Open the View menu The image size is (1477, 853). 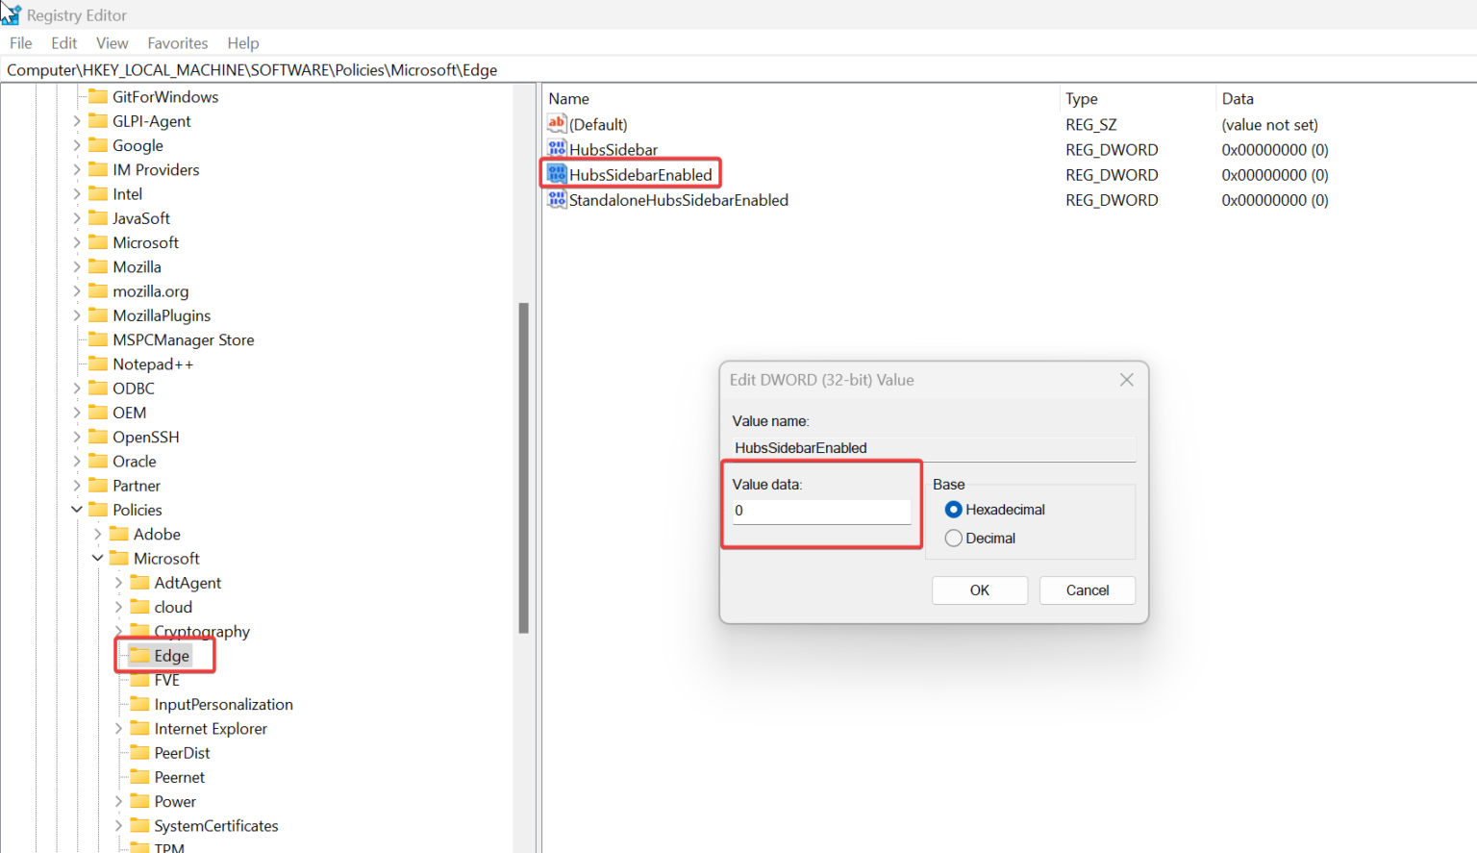point(112,42)
